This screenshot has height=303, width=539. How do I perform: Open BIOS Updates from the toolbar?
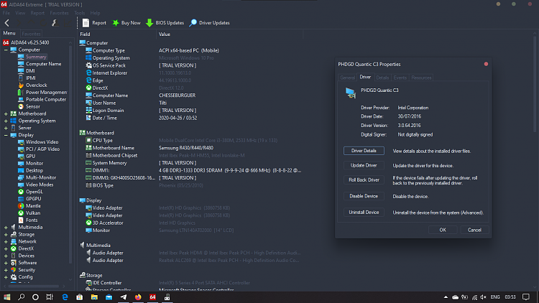pos(165,23)
